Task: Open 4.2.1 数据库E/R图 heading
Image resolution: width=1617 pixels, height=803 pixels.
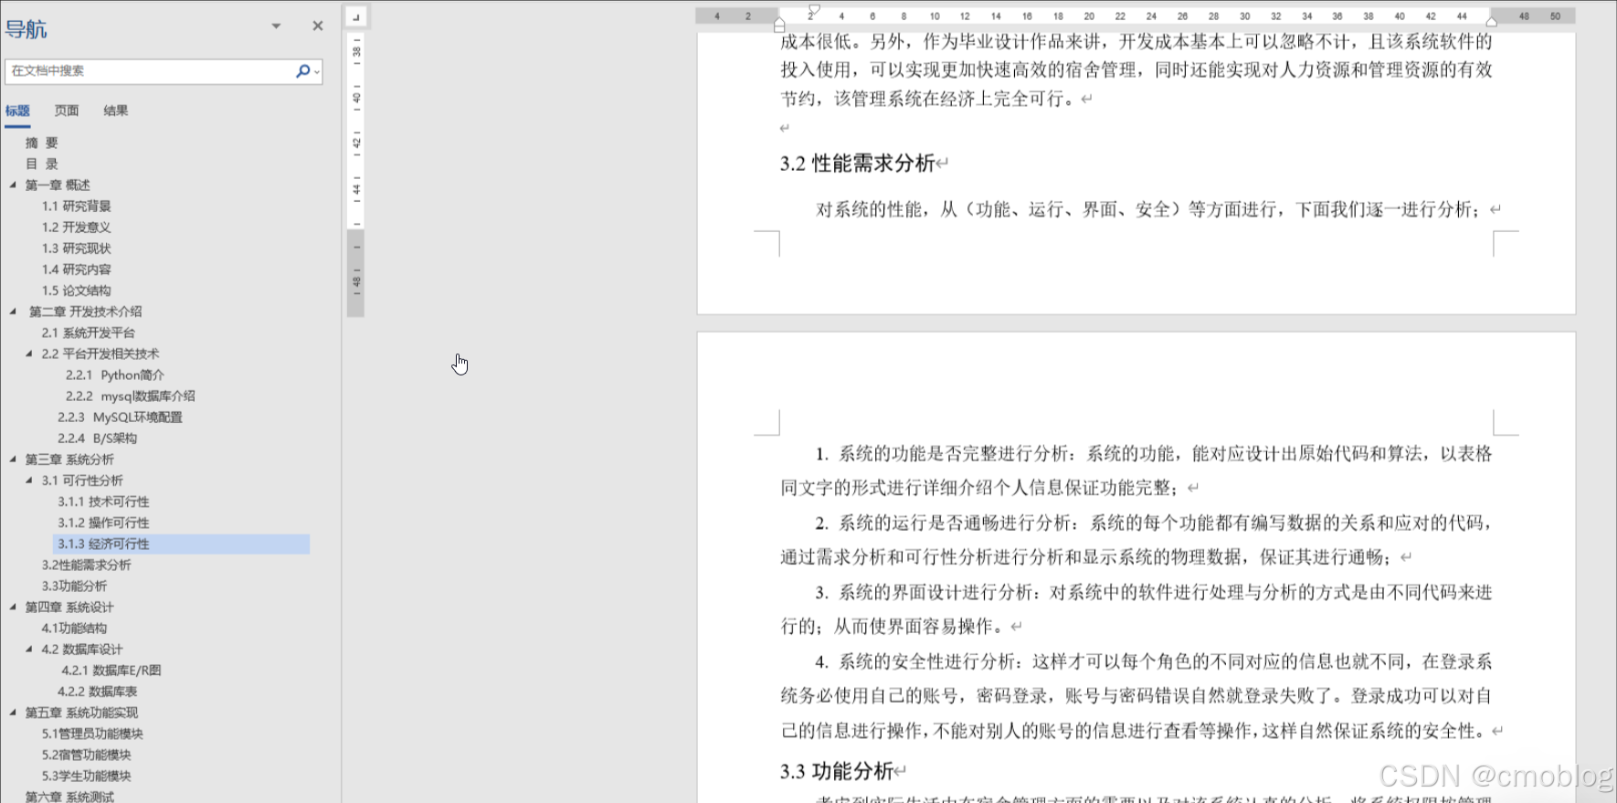Action: [x=111, y=670]
